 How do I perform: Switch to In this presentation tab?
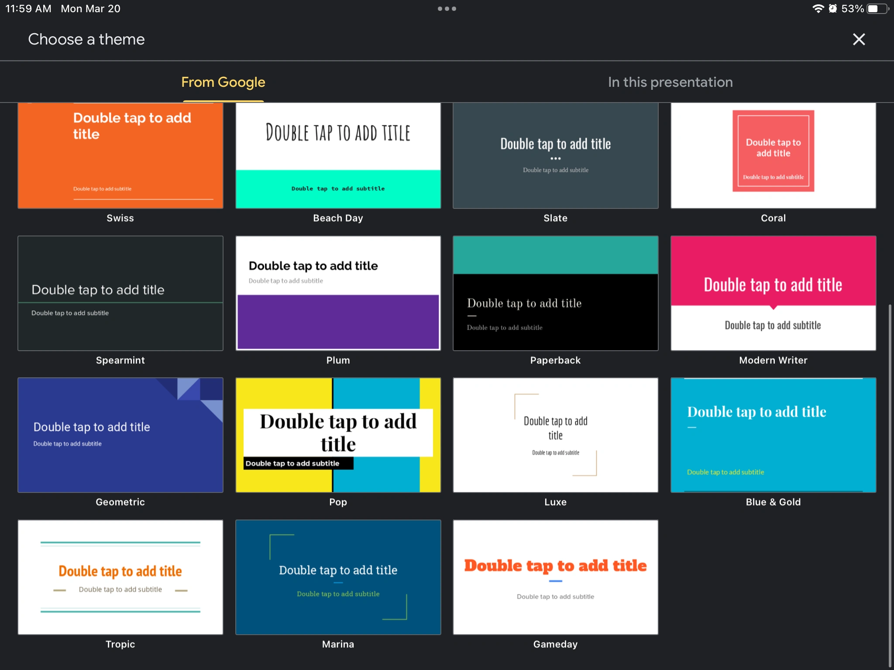[670, 82]
